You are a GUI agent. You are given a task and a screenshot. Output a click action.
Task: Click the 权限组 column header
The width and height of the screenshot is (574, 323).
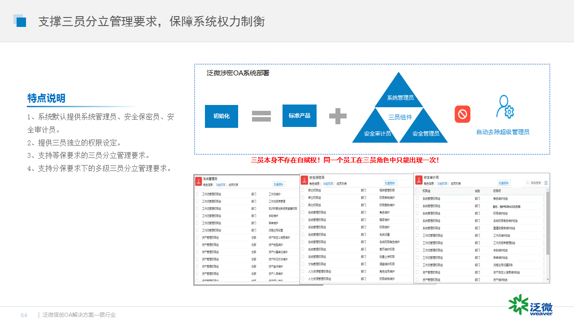tap(426, 191)
